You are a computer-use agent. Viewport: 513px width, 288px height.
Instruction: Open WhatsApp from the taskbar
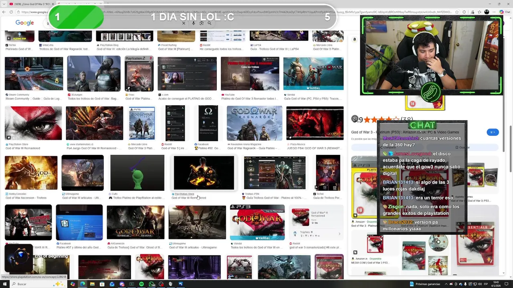[151, 284]
